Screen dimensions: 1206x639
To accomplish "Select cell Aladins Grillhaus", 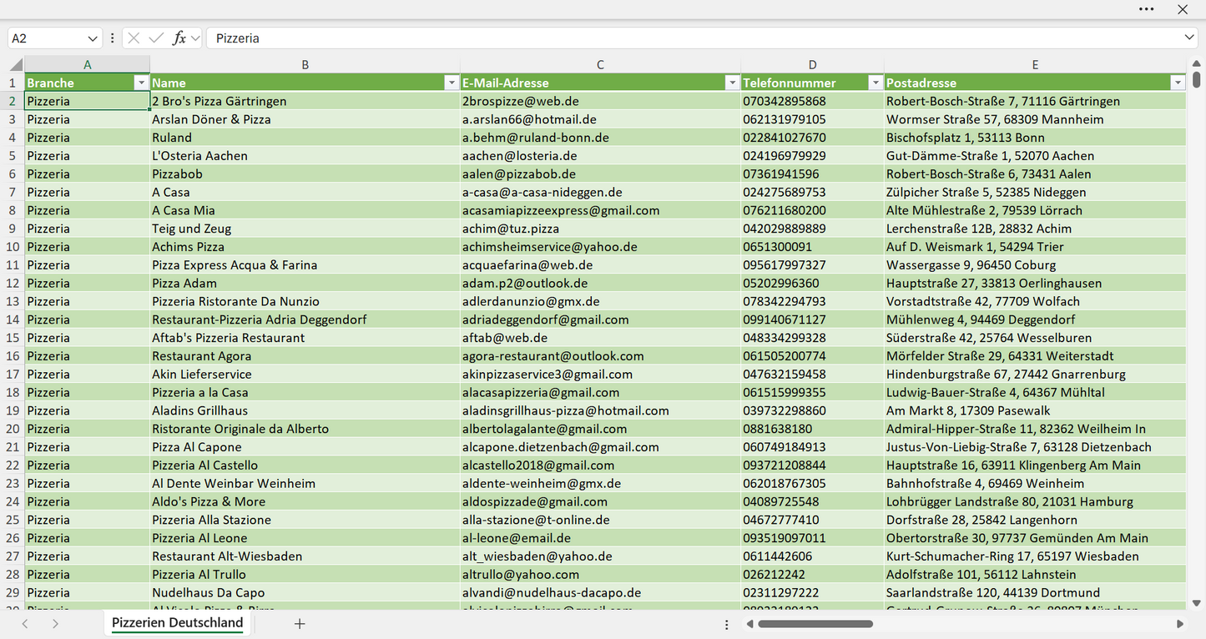I will pyautogui.click(x=305, y=410).
